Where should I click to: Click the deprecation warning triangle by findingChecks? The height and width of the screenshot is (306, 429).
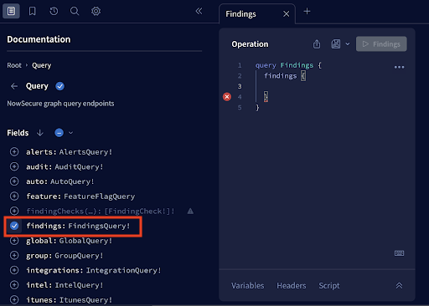190,211
